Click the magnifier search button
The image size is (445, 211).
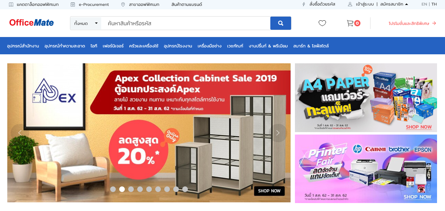coord(281,23)
